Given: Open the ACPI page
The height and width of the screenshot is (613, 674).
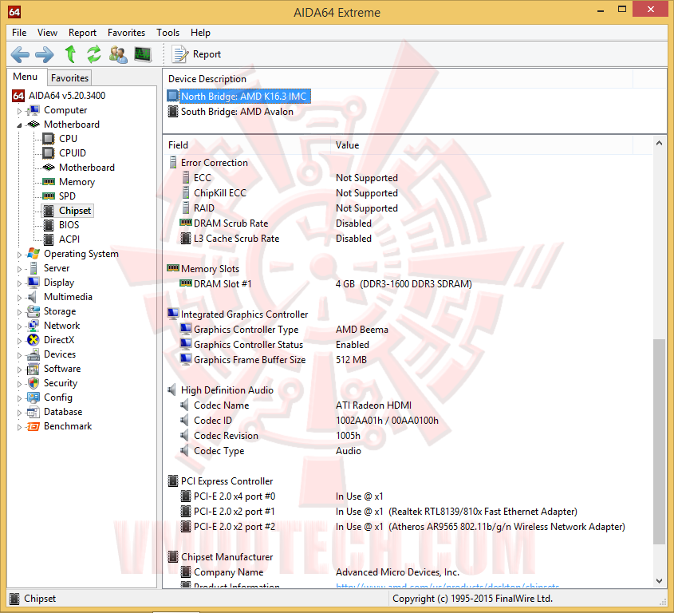Looking at the screenshot, I should [x=69, y=239].
